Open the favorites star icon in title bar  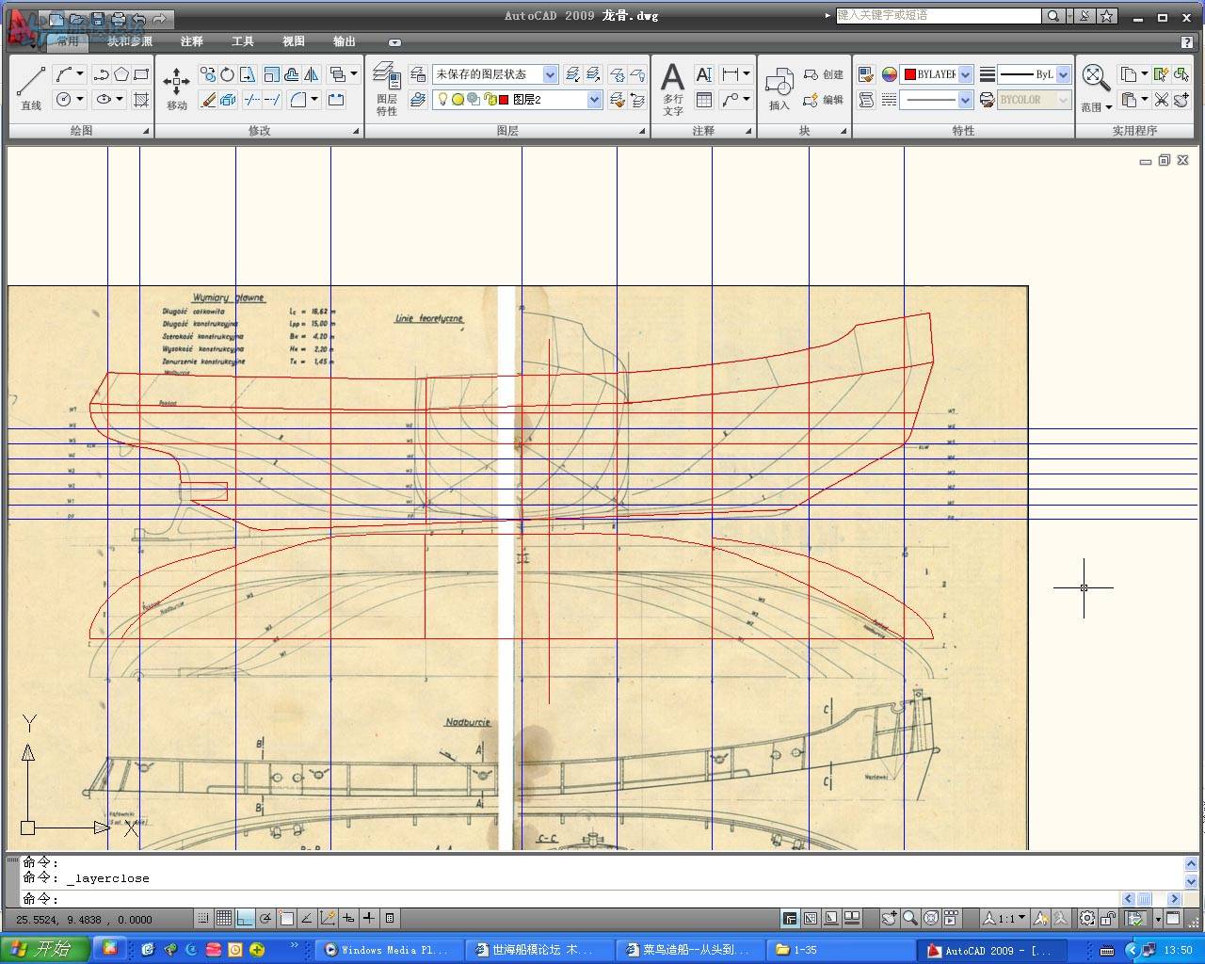tap(1107, 16)
